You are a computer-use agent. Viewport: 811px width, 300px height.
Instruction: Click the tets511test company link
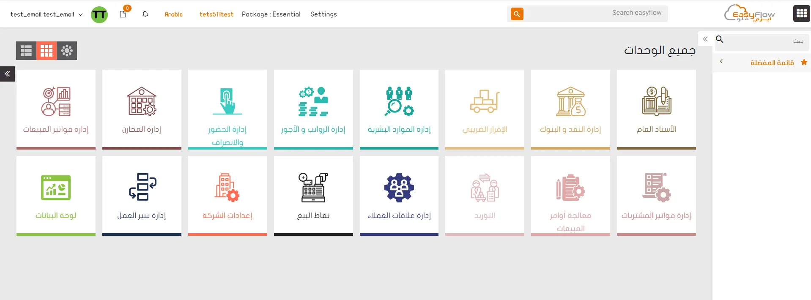pyautogui.click(x=216, y=14)
